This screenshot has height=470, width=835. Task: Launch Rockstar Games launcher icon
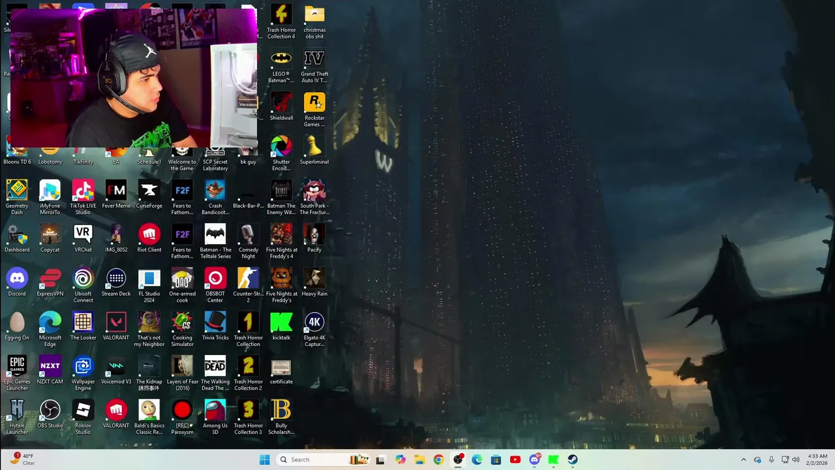[314, 110]
